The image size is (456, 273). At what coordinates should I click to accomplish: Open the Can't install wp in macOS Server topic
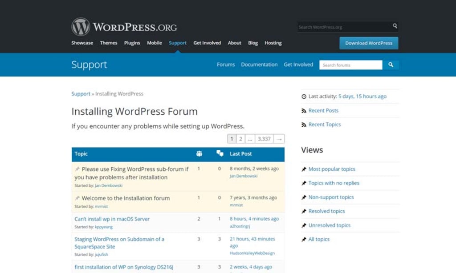point(112,219)
